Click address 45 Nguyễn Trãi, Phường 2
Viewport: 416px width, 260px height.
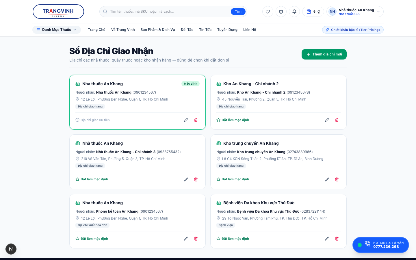tap(264, 99)
